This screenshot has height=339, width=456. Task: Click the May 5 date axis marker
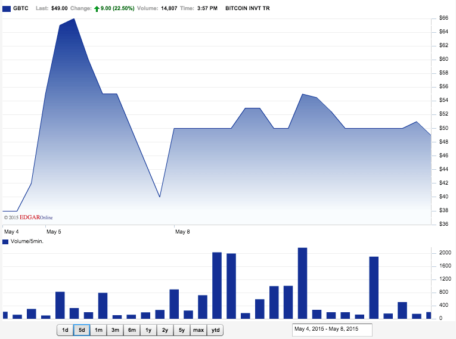54,231
